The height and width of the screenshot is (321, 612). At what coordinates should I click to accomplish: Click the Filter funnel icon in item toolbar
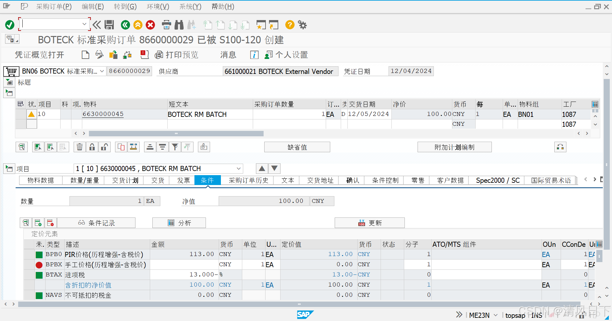(x=175, y=147)
